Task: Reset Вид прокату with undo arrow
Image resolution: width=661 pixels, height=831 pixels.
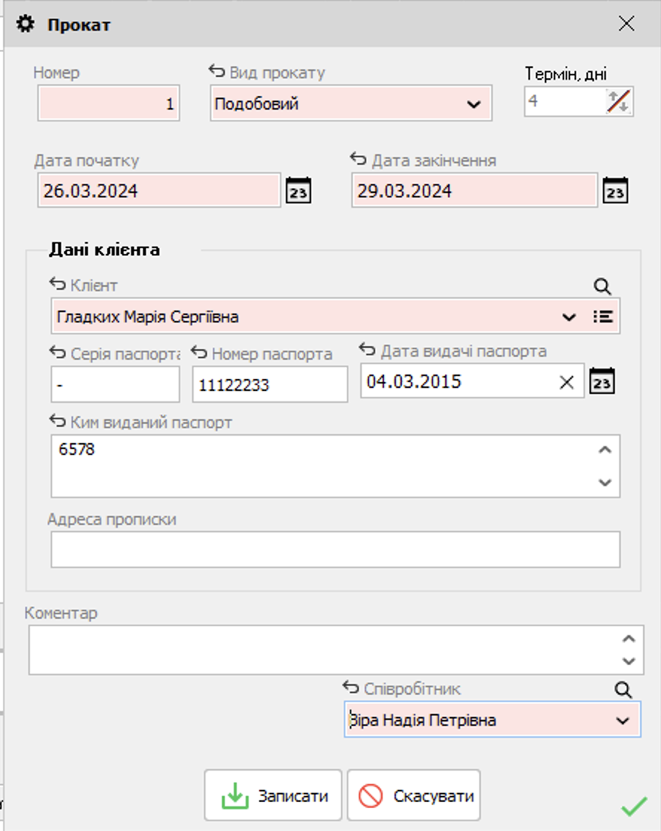Action: pos(217,71)
